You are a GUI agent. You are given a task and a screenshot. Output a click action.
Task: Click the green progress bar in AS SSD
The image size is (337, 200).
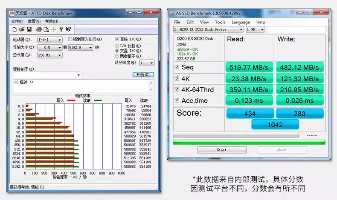tap(249, 142)
